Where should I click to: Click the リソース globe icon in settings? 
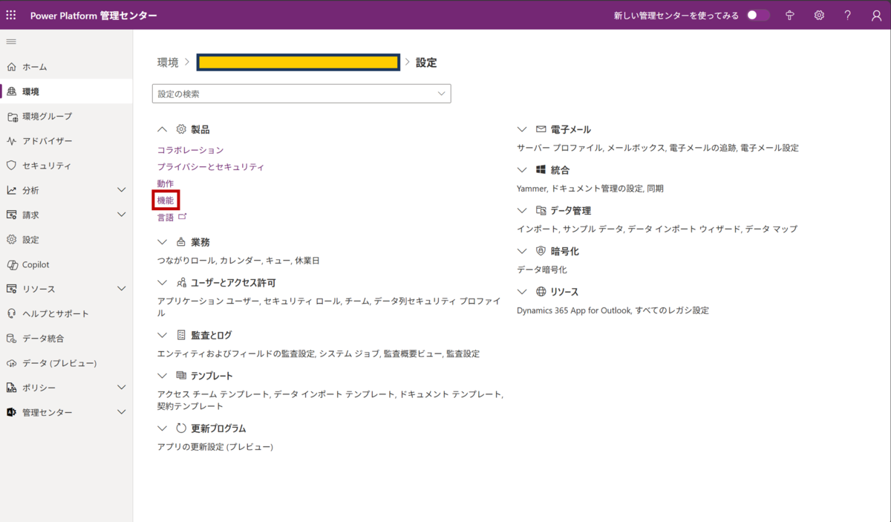point(541,292)
